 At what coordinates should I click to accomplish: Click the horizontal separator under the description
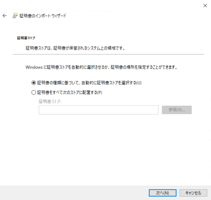tap(108, 54)
